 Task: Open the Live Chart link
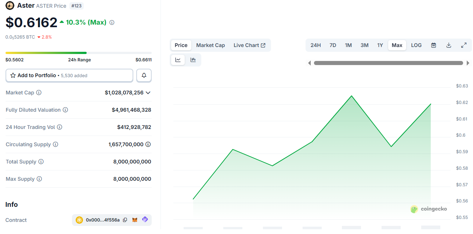click(x=249, y=45)
